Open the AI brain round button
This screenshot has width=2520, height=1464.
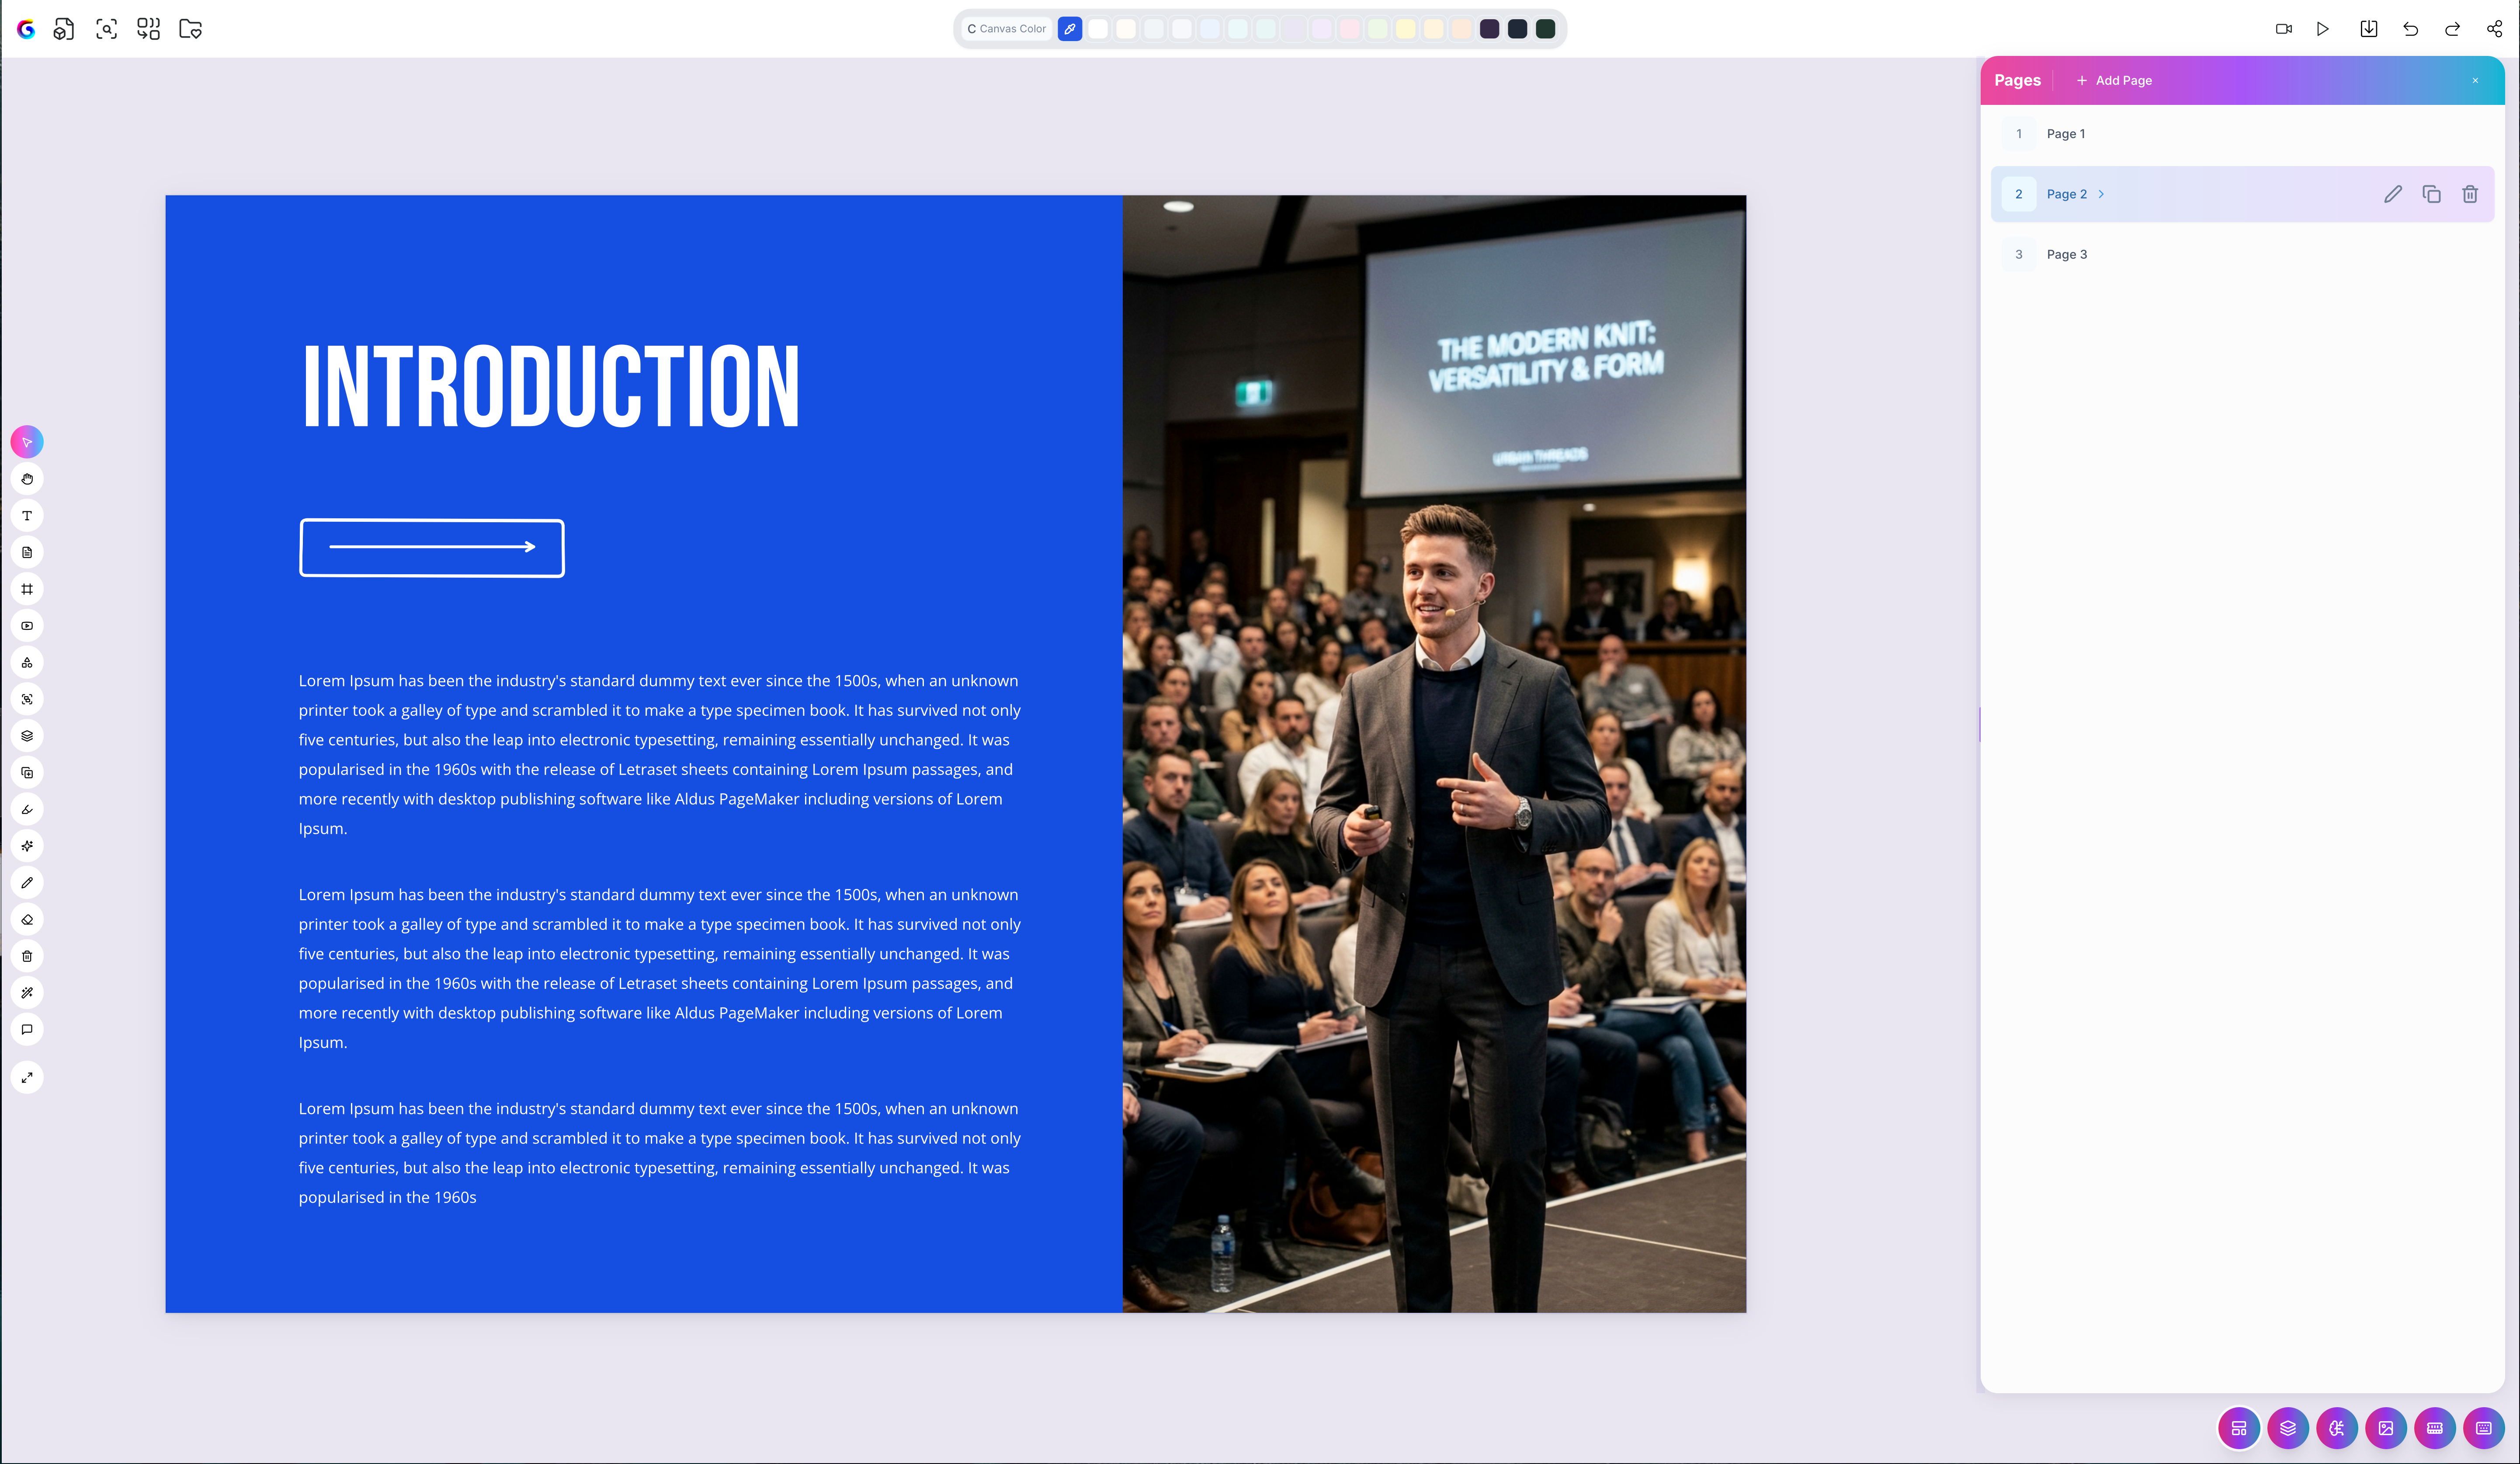[x=2337, y=1428]
